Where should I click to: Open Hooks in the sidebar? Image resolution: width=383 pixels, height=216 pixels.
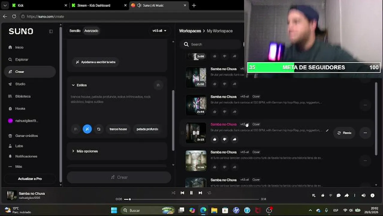(x=20, y=109)
